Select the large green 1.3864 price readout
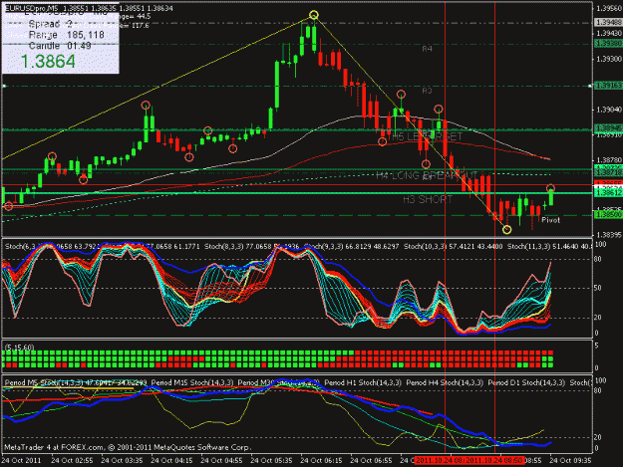 click(48, 62)
